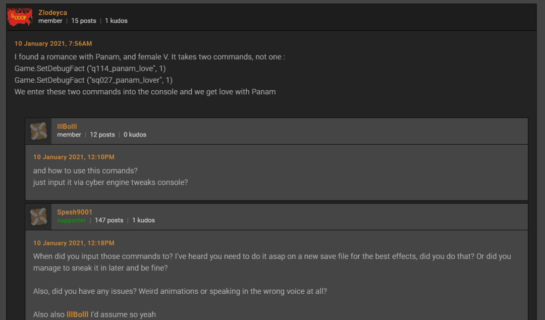
Task: Click Spesh9001's 1 kudos count
Action: pyautogui.click(x=143, y=220)
